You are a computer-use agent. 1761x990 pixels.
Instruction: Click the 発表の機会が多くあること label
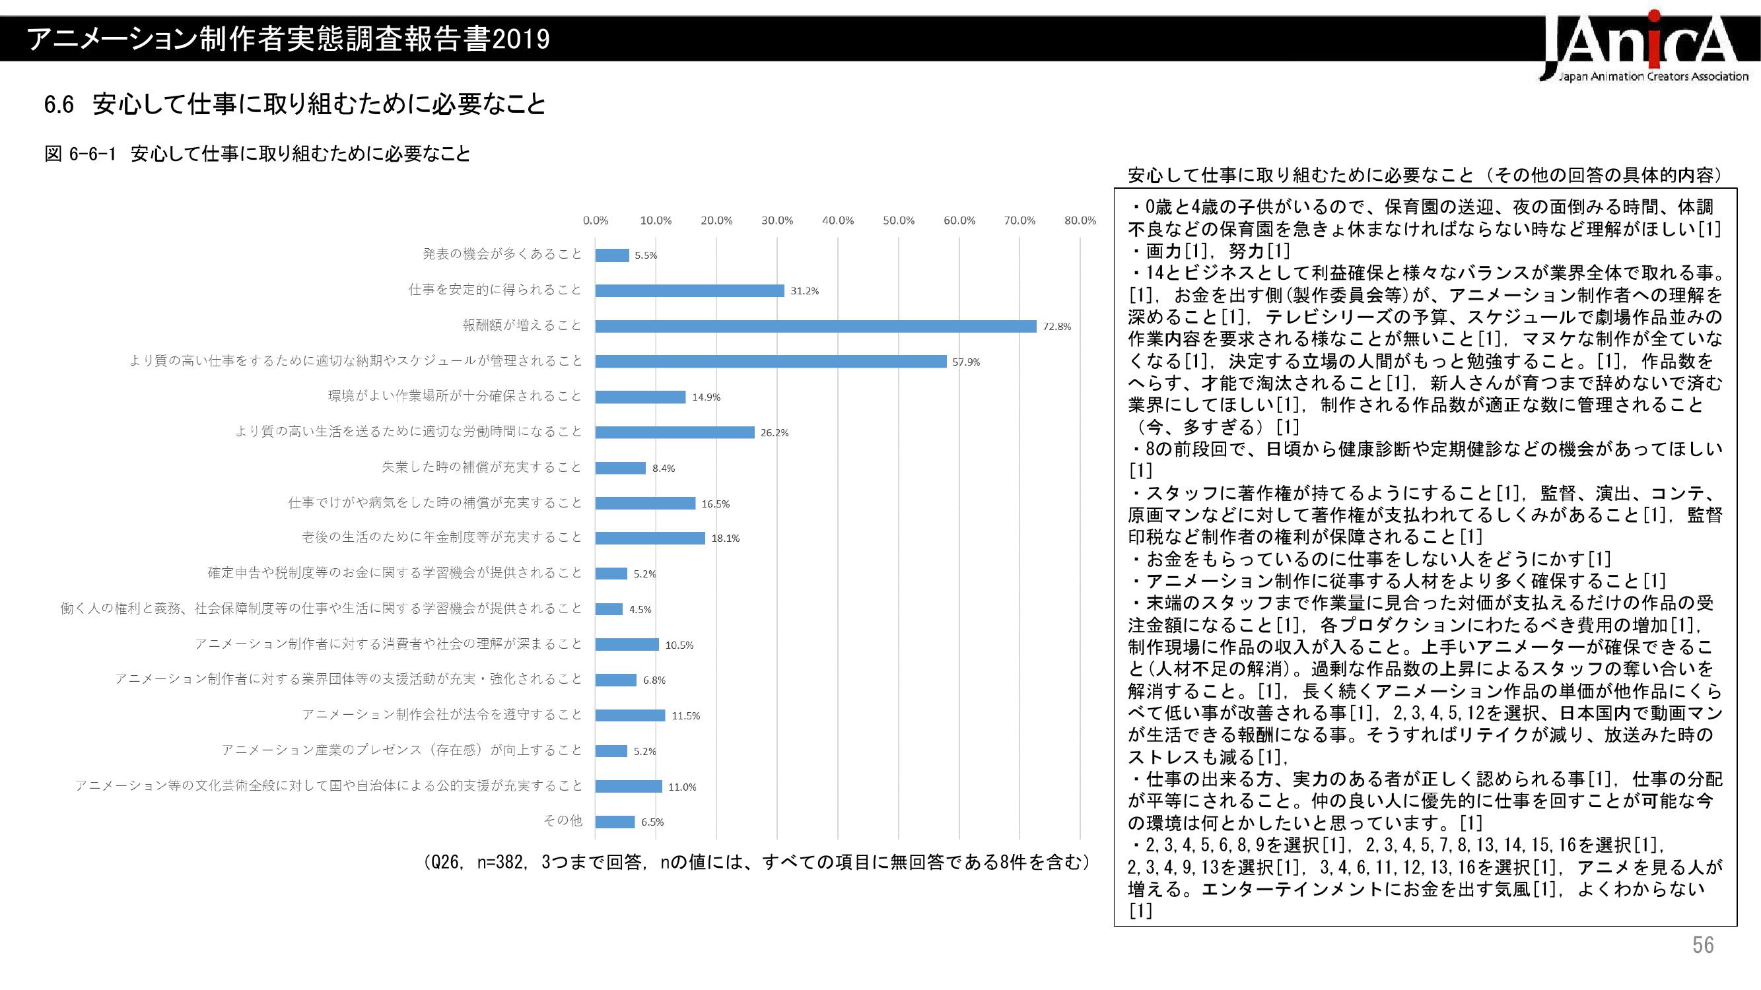click(502, 255)
